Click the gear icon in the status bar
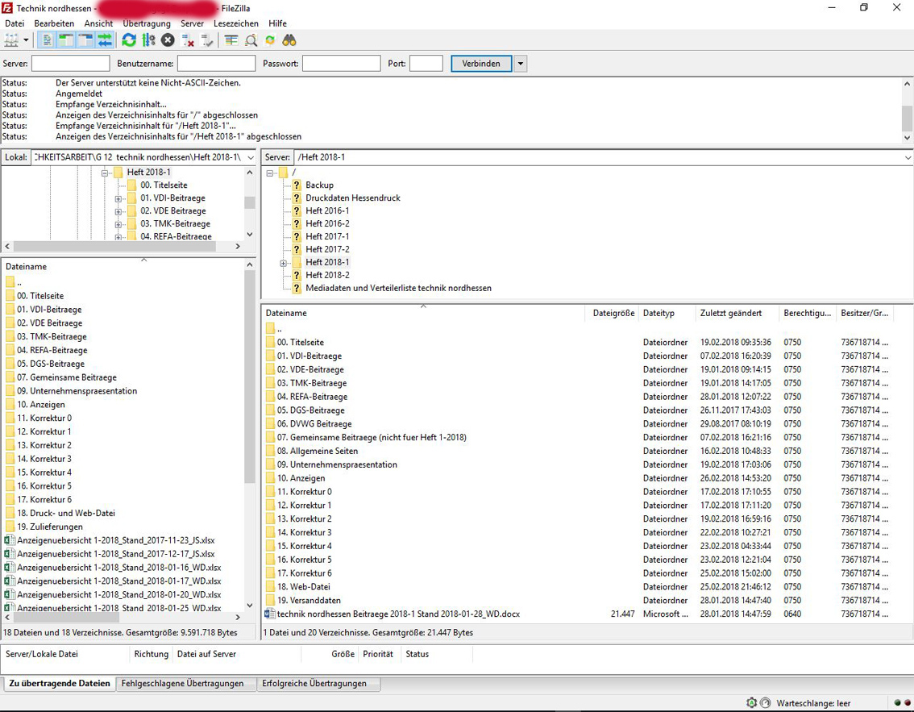The image size is (914, 712). [x=752, y=703]
